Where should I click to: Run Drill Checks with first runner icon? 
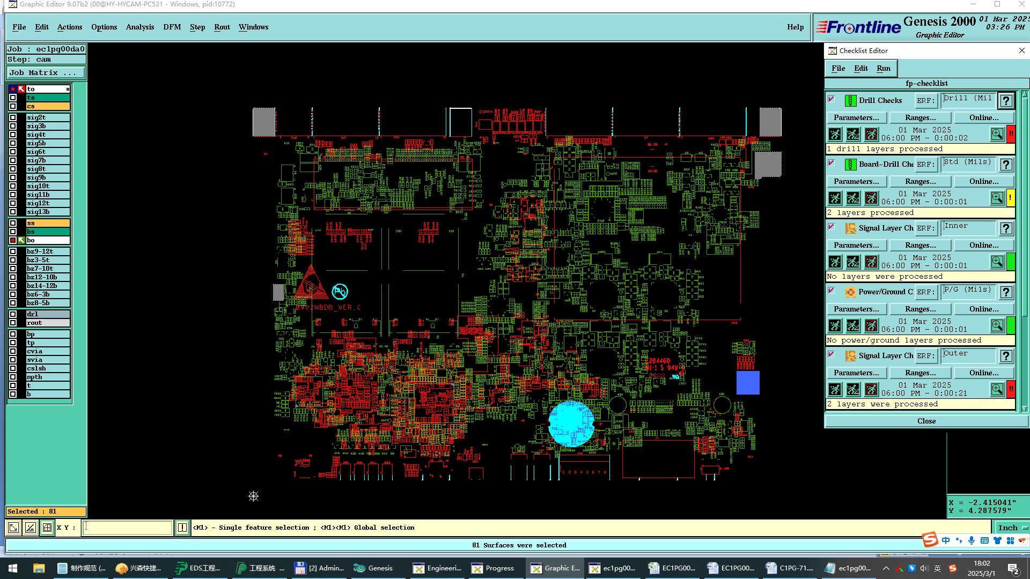835,134
